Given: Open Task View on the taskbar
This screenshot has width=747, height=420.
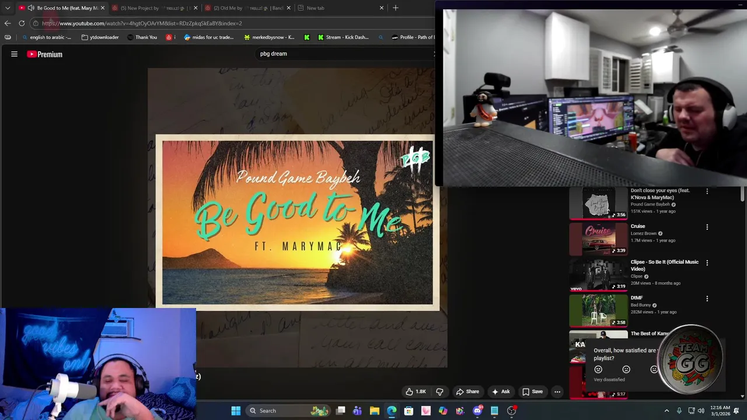Looking at the screenshot, I should (x=341, y=411).
